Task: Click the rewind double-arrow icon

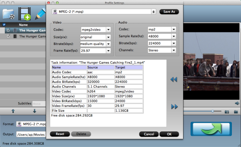Action: coord(174,79)
